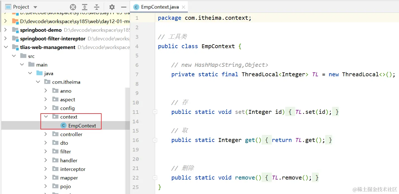Select the java source folder
The height and width of the screenshot is (194, 399).
click(49, 73)
